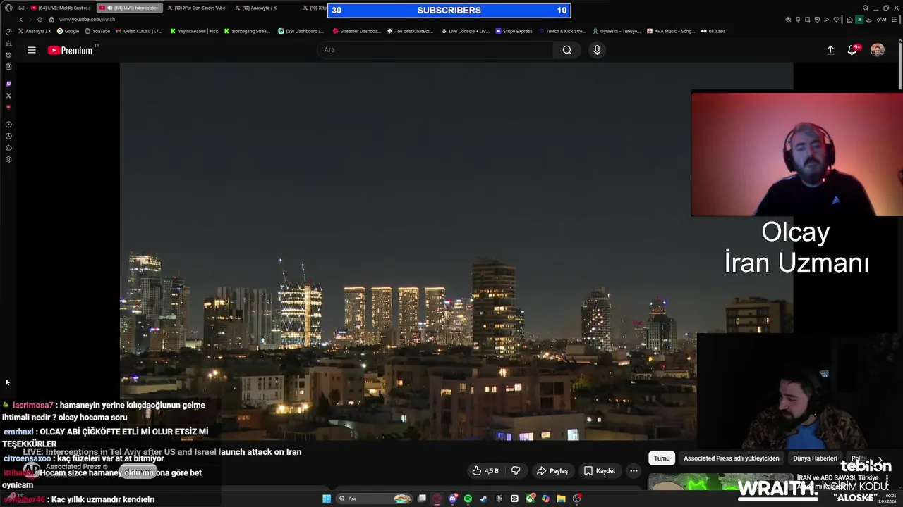
Task: Open the Google bookmark
Action: (68, 31)
